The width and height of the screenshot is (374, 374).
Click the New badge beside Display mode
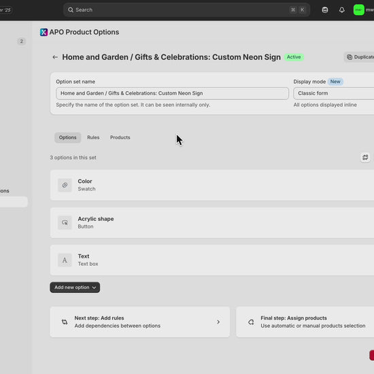pyautogui.click(x=335, y=82)
